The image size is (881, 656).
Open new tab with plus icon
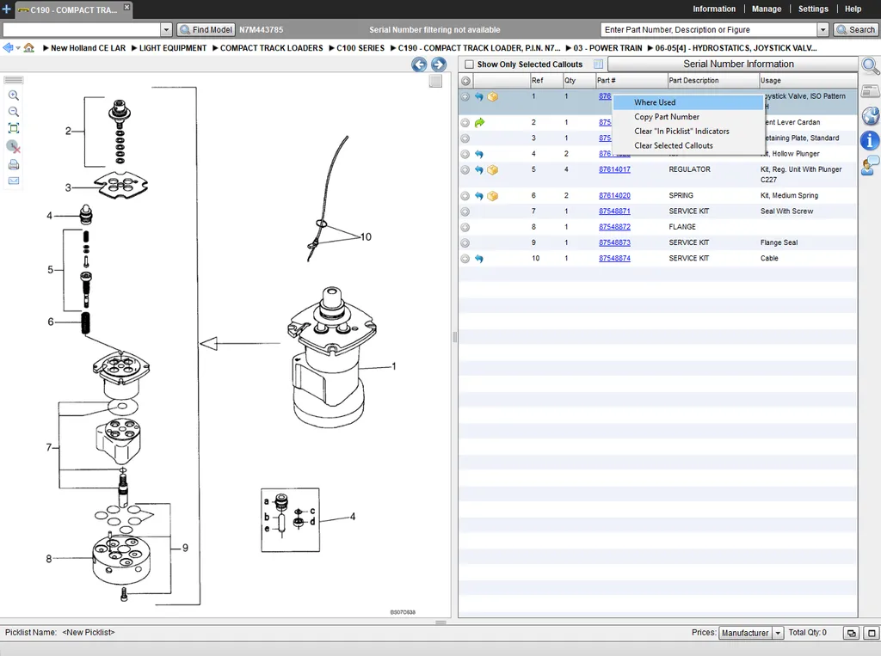6,9
